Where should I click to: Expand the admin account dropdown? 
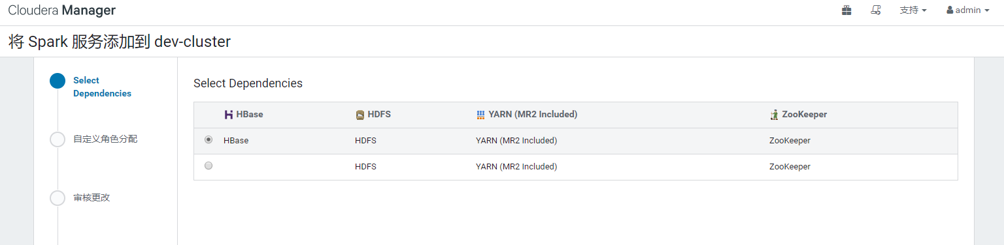click(968, 10)
